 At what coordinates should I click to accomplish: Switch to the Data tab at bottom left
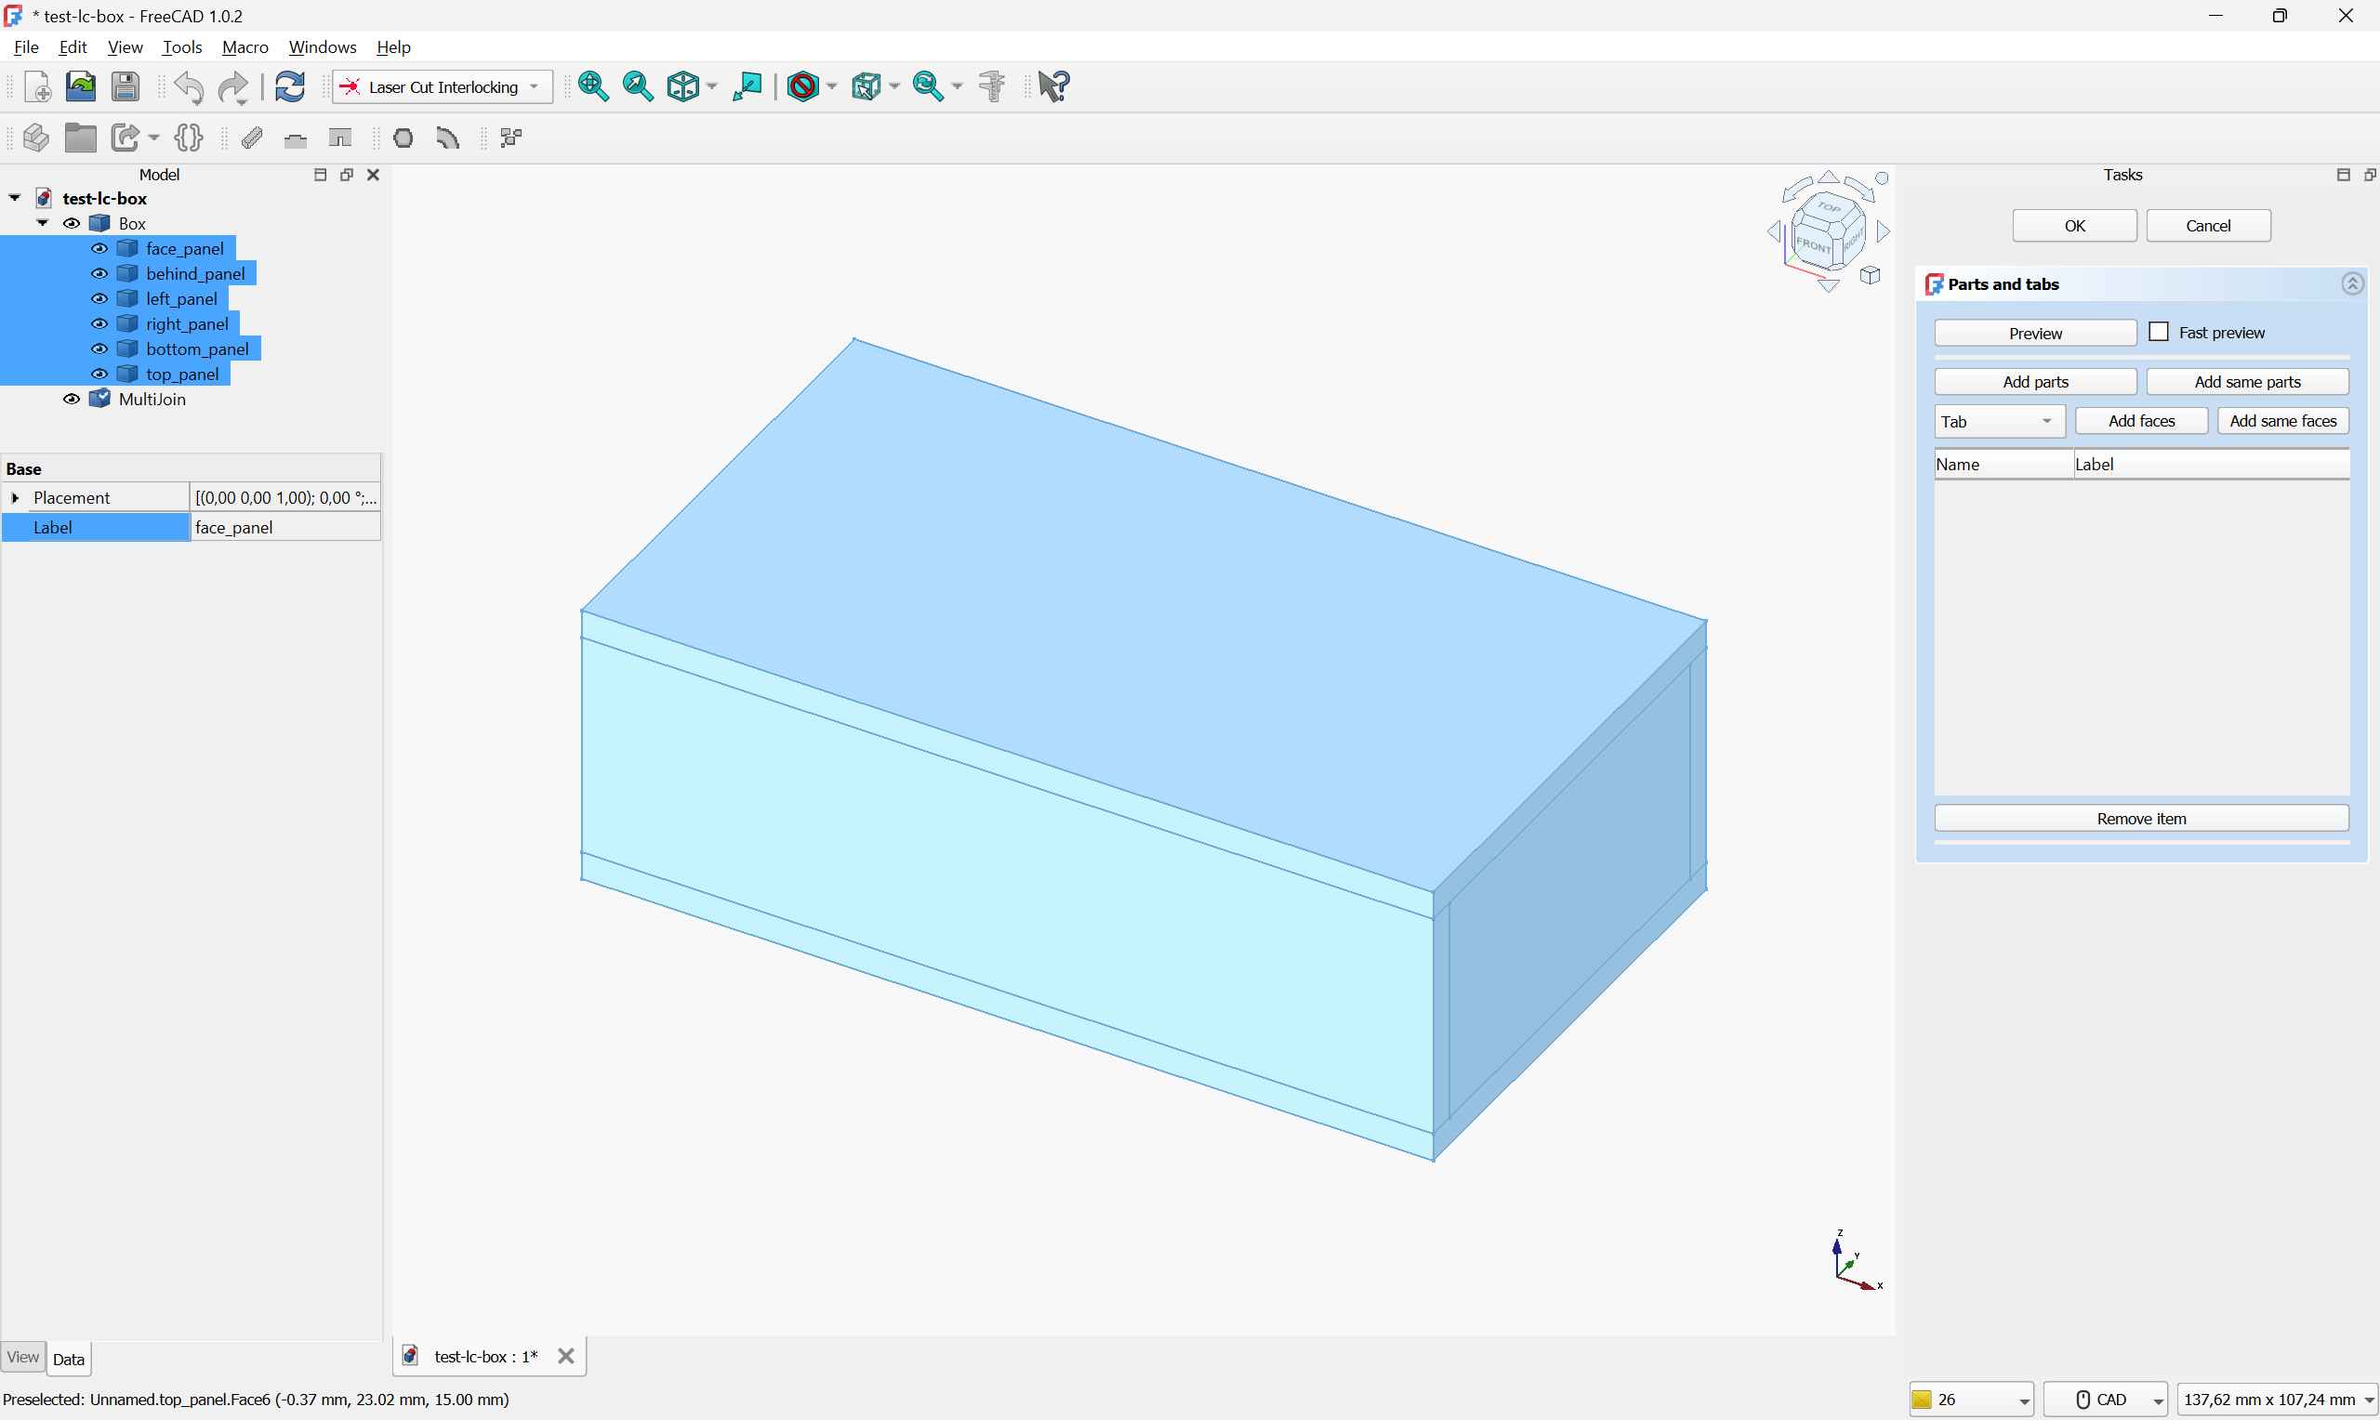point(68,1359)
